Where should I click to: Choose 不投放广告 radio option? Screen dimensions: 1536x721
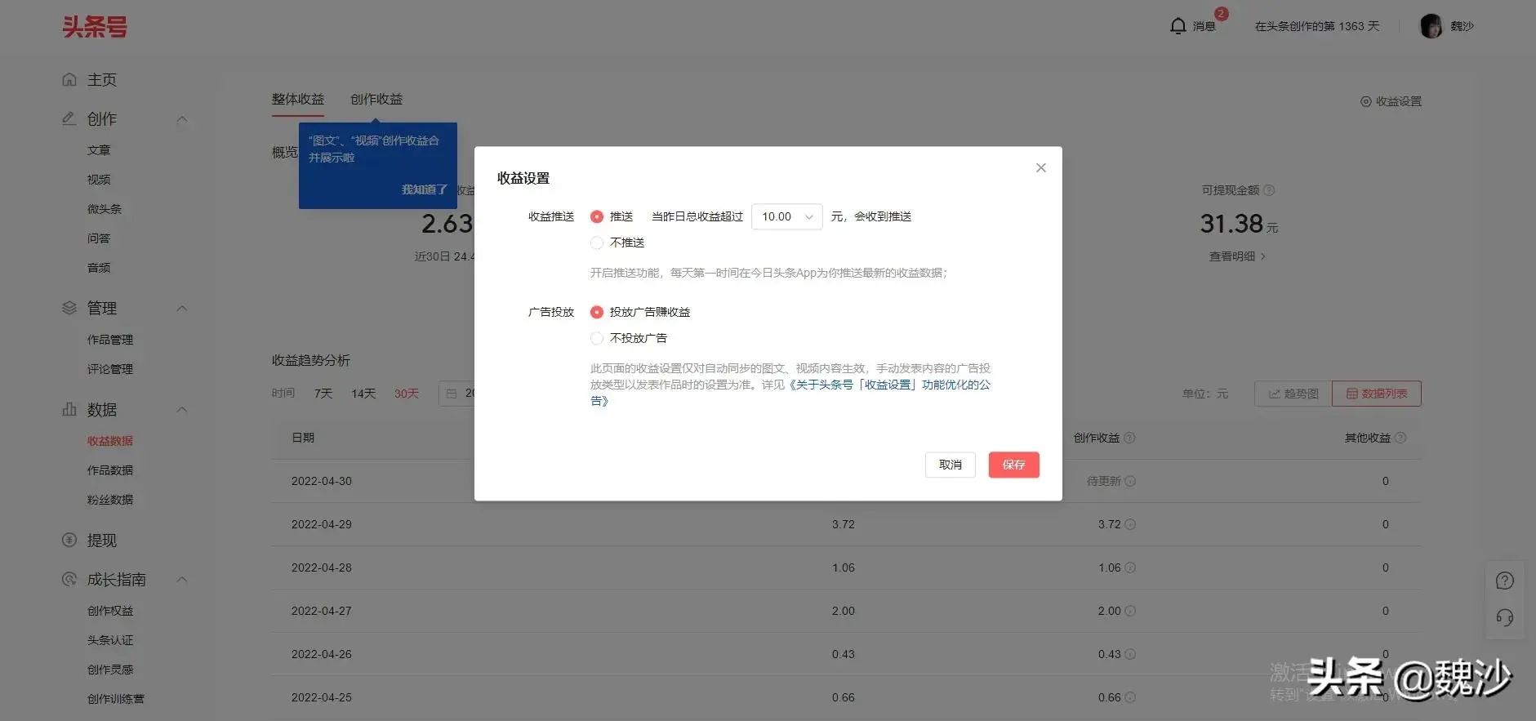pos(597,338)
